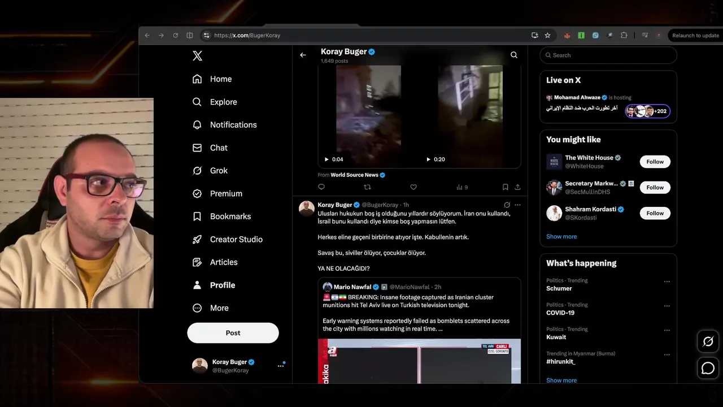Click the install app icon in address bar
723x407 pixels.
click(x=534, y=35)
